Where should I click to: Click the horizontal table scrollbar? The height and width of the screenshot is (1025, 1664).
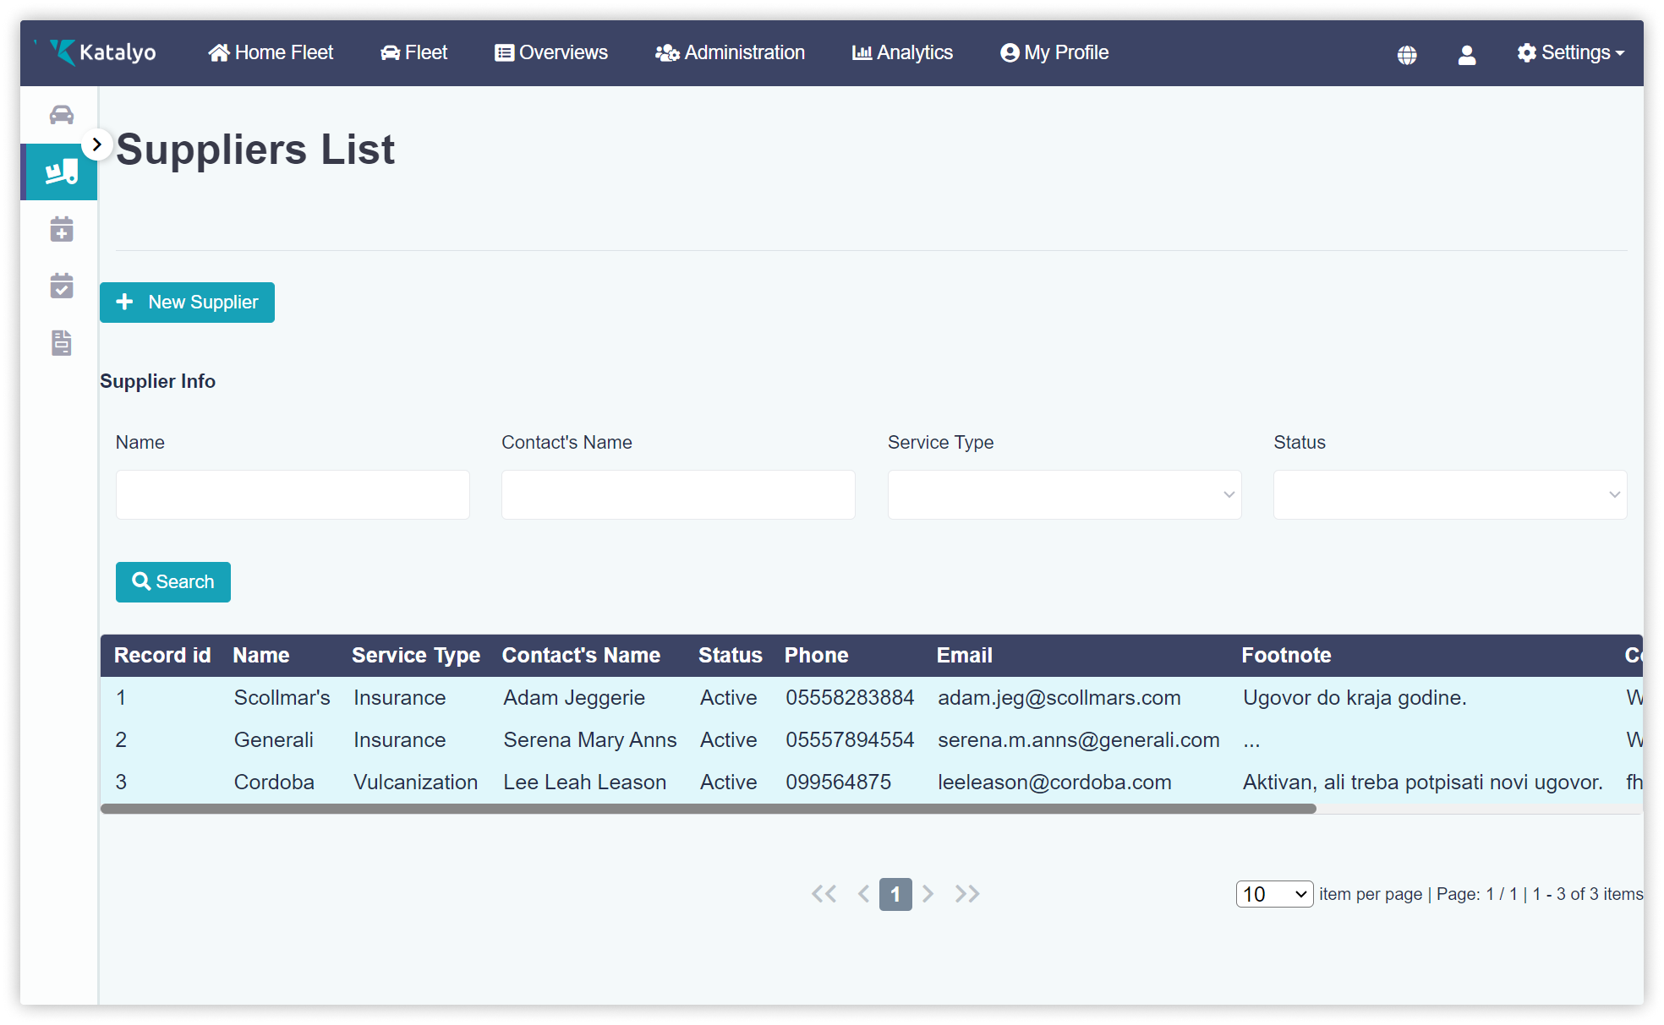pos(708,809)
